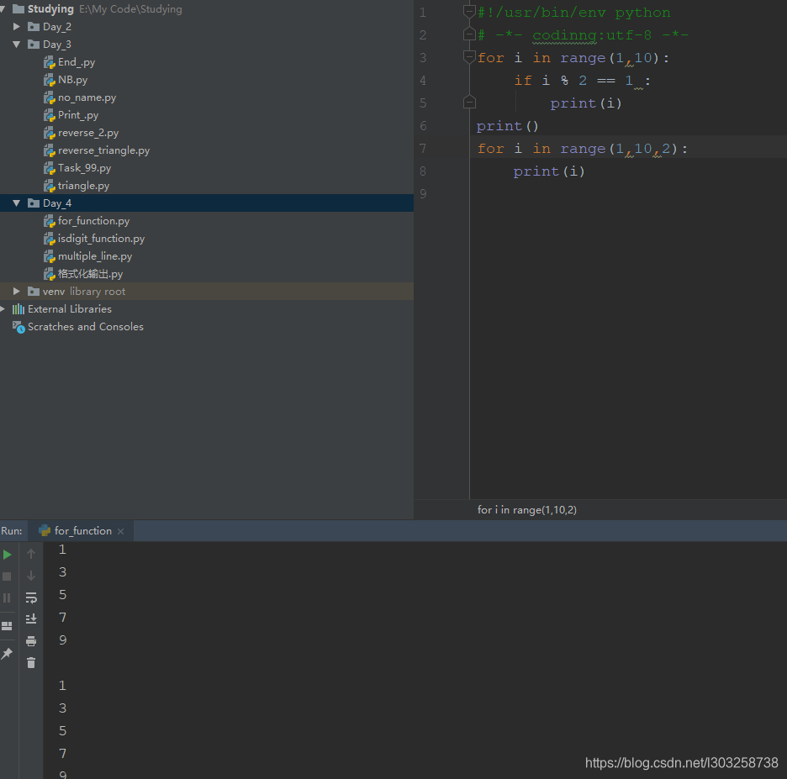The width and height of the screenshot is (787, 779).
Task: Click the External Libraries bars icon
Action: pyautogui.click(x=18, y=308)
